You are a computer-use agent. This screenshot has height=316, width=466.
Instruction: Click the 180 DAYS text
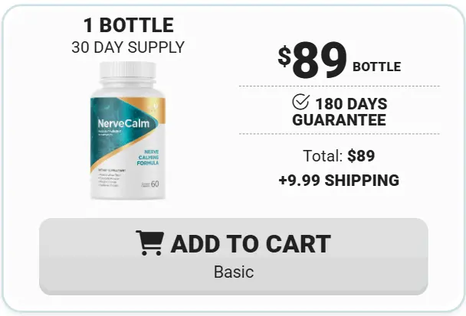coord(351,104)
